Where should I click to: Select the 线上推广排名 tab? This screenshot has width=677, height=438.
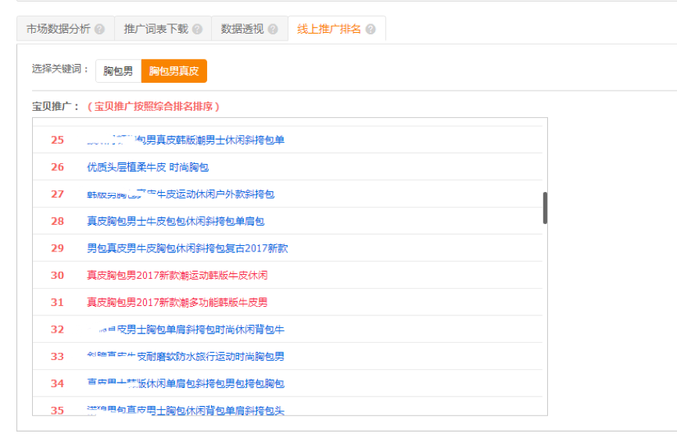pyautogui.click(x=329, y=29)
